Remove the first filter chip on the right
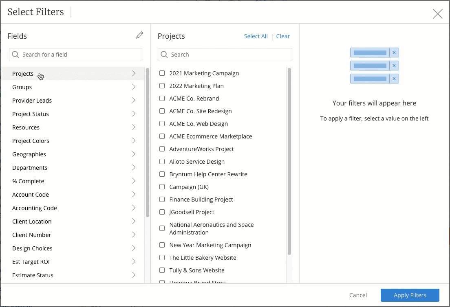 (x=394, y=52)
